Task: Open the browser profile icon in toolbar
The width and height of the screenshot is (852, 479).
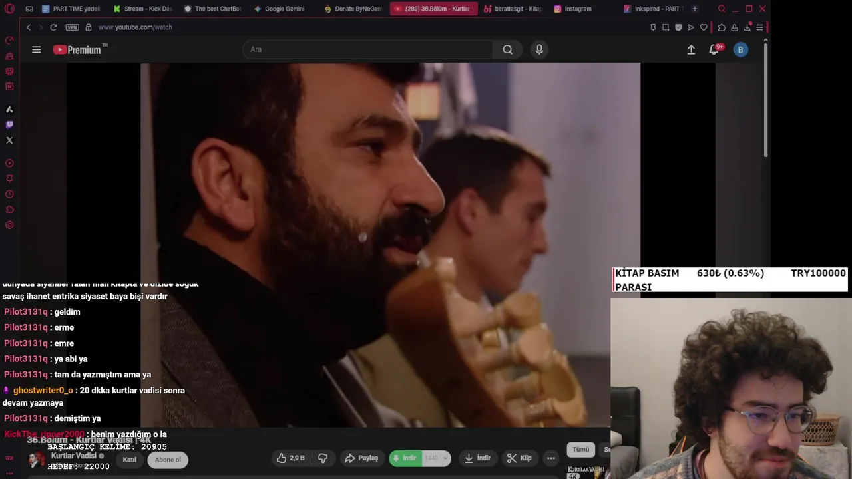Action: (x=734, y=27)
